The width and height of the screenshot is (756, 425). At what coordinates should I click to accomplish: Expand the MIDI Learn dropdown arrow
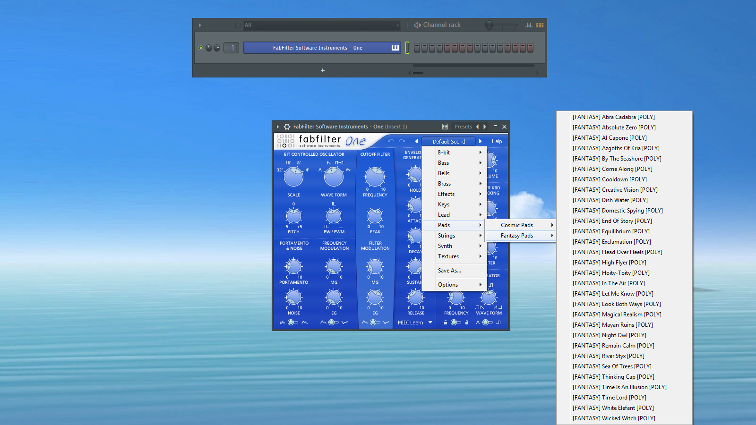(430, 323)
